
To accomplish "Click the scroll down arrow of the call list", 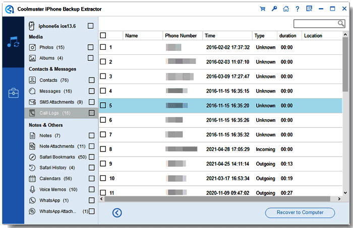I will pyautogui.click(x=345, y=193).
